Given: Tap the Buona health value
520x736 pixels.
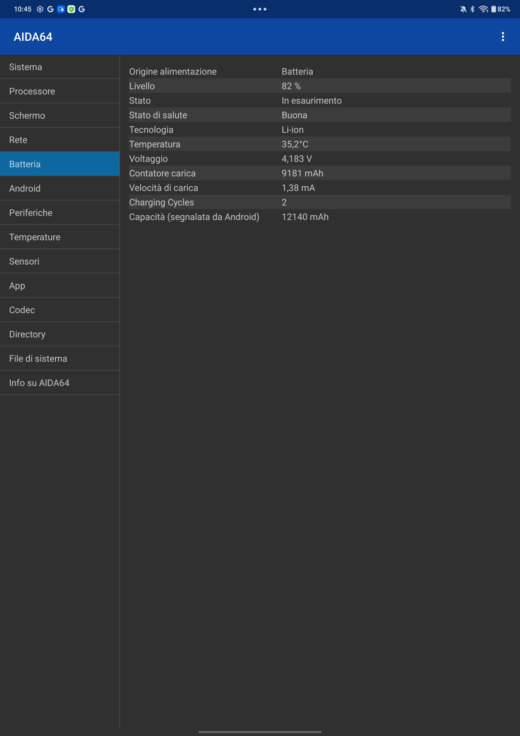Looking at the screenshot, I should (295, 115).
